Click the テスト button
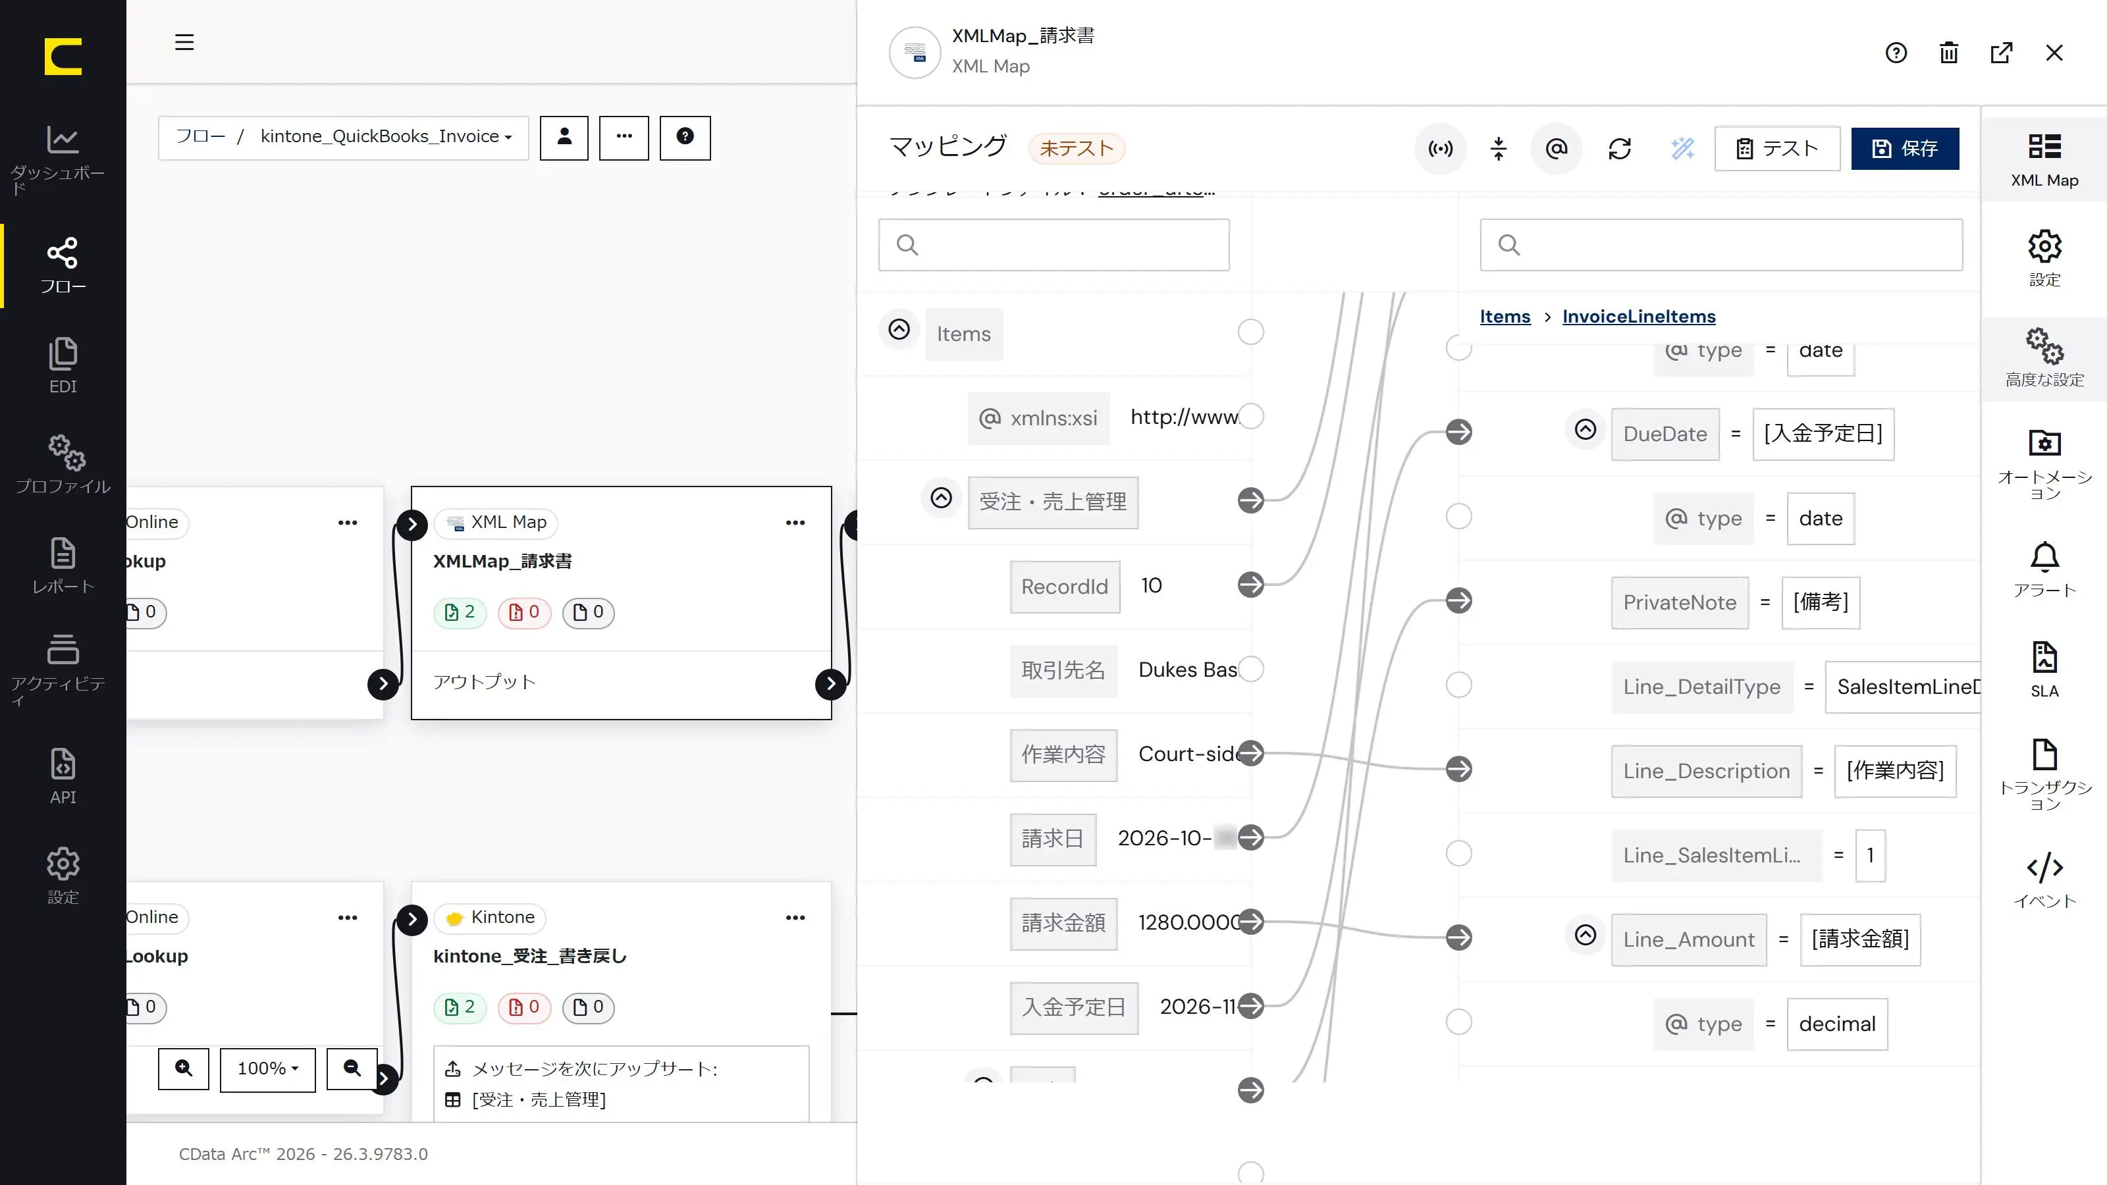 point(1777,149)
